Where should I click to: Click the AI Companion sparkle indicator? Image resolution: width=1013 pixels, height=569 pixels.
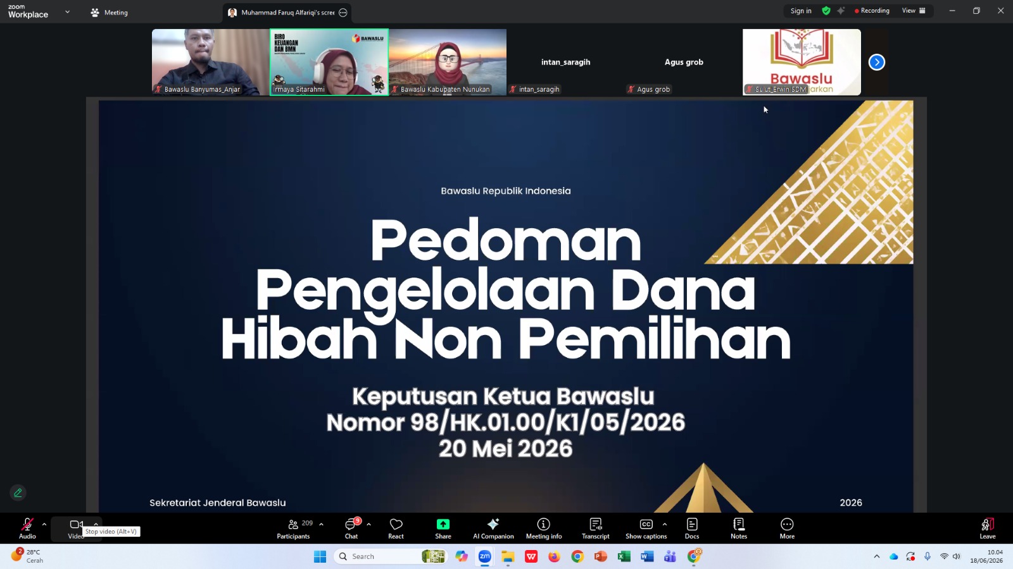pyautogui.click(x=841, y=11)
